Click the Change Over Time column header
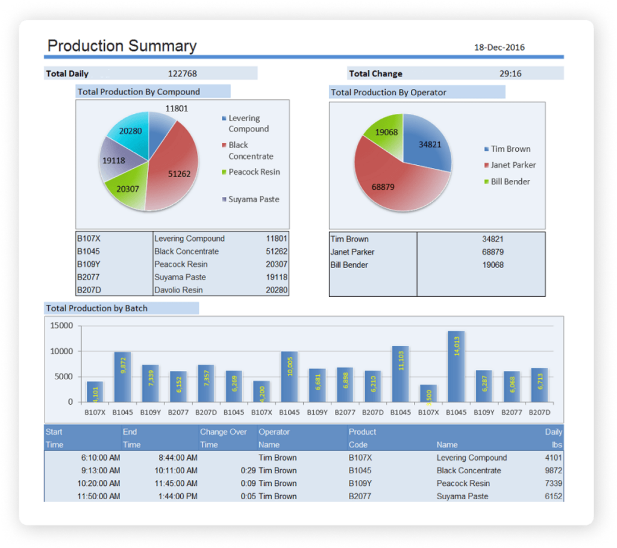 pos(223,438)
